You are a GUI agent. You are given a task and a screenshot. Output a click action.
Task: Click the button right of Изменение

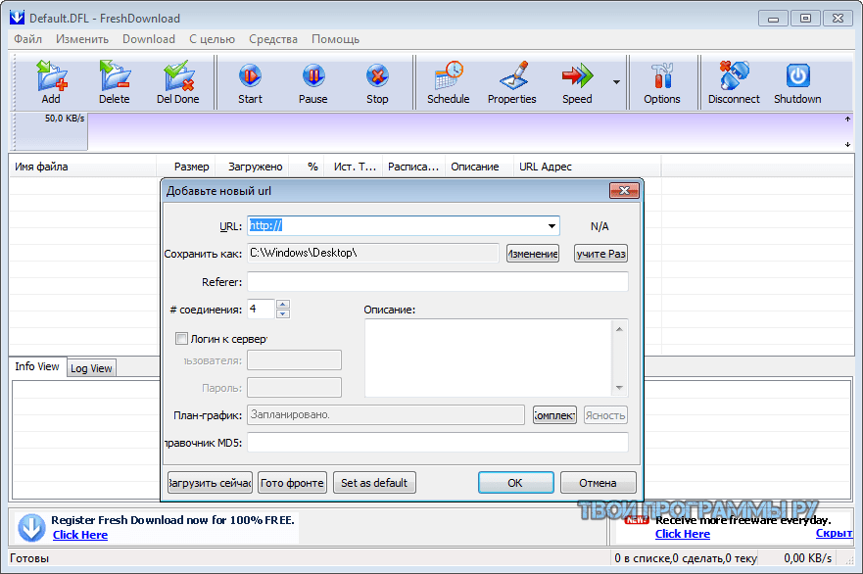coord(601,254)
